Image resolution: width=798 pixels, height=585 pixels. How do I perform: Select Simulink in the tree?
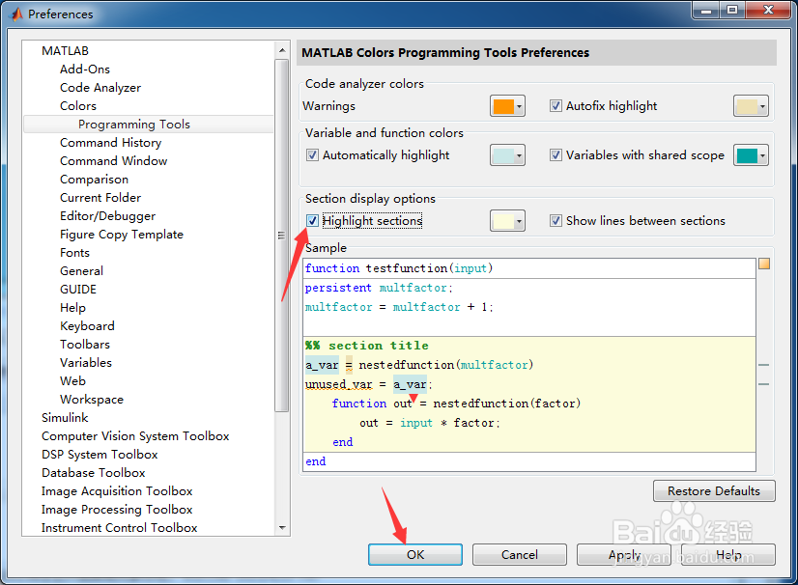[x=65, y=418]
